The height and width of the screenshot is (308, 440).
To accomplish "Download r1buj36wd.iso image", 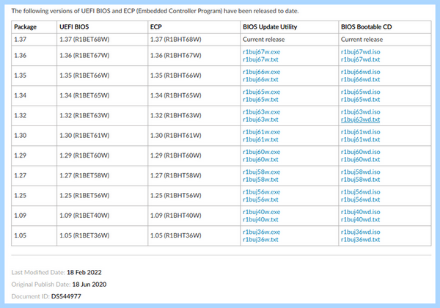I will tap(360, 232).
